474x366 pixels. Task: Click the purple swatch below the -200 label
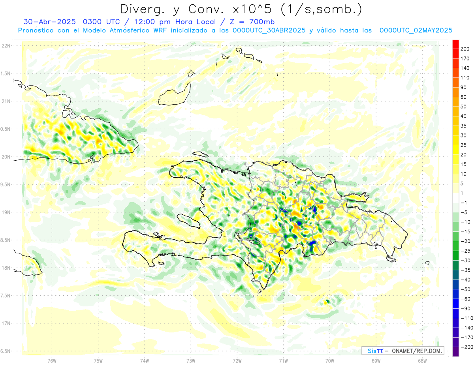(455, 351)
